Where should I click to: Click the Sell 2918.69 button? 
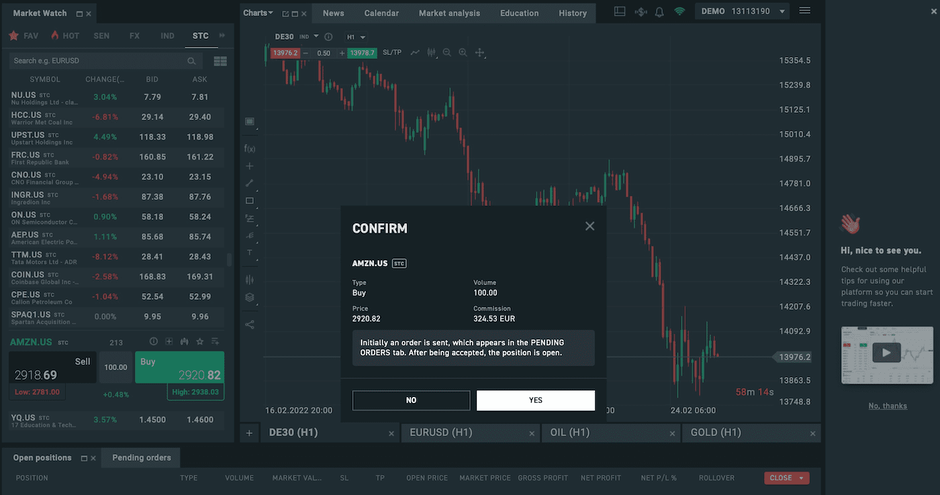click(x=52, y=368)
